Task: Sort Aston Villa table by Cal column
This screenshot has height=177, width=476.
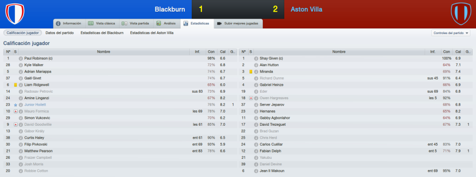Action: point(457,52)
